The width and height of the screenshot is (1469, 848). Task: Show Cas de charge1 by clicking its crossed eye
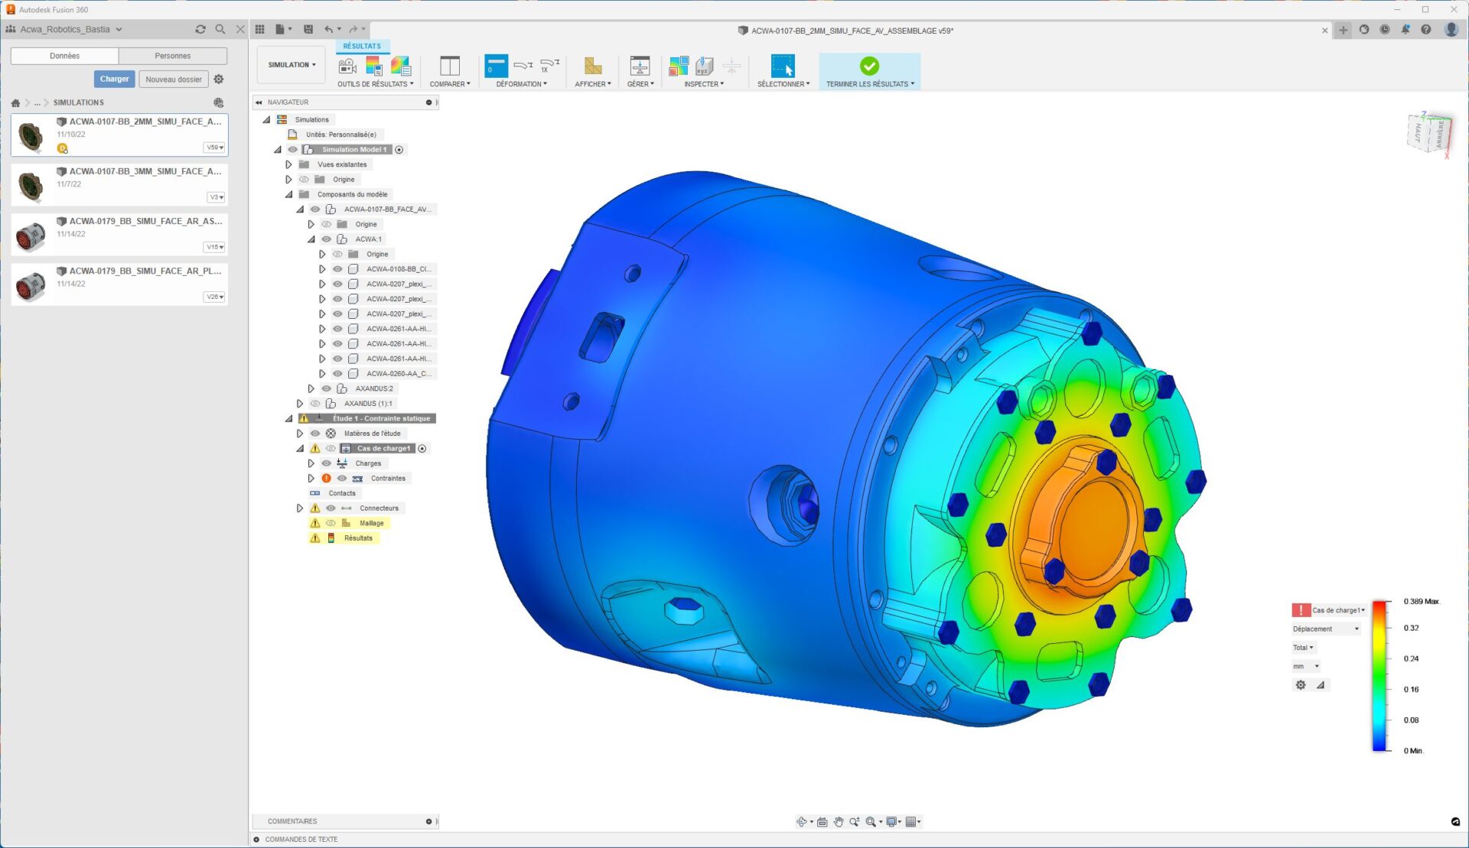pyautogui.click(x=331, y=448)
